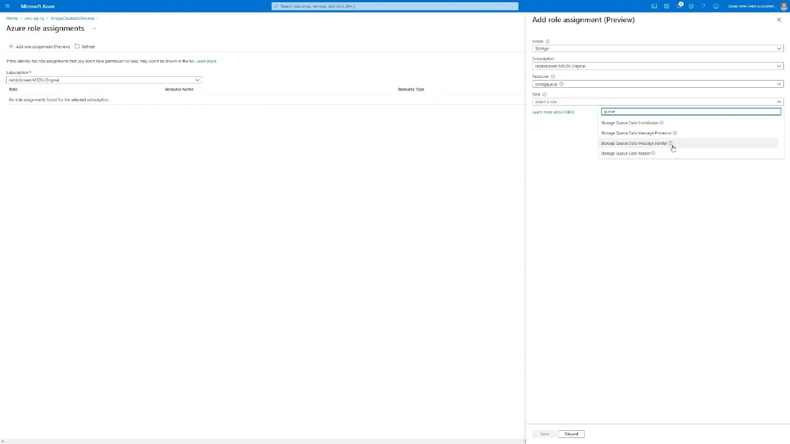
Task: Click the info icon next to Resource label
Action: point(552,77)
